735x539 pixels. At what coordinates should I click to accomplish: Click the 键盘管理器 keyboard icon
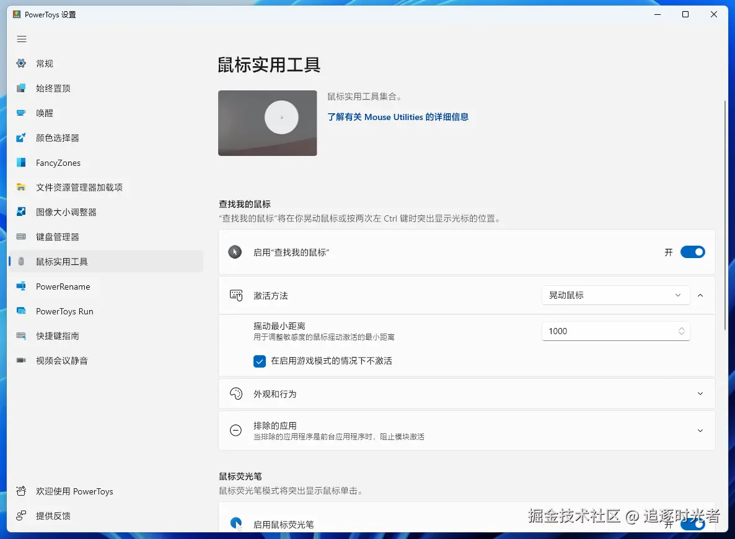point(22,237)
